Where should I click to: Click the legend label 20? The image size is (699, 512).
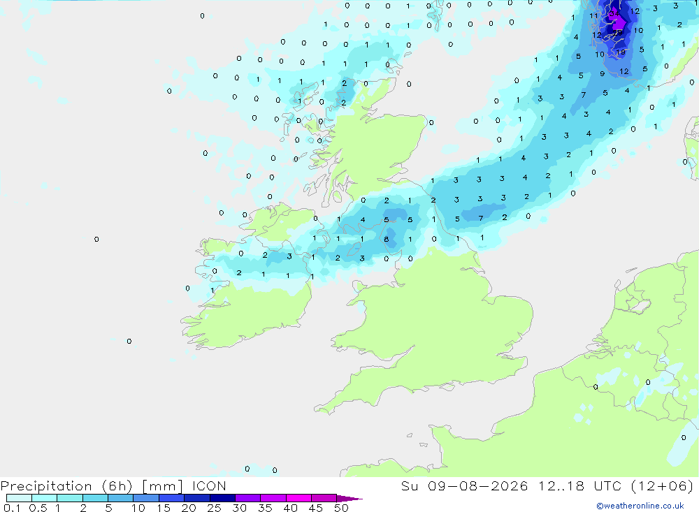pos(189,508)
